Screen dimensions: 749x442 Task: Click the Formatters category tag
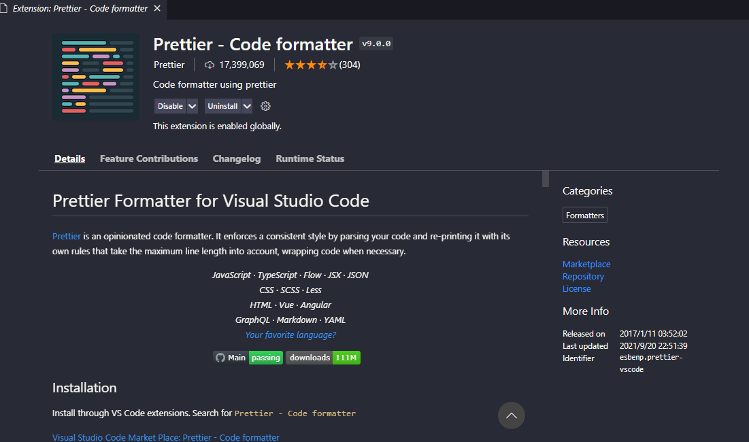click(x=585, y=216)
